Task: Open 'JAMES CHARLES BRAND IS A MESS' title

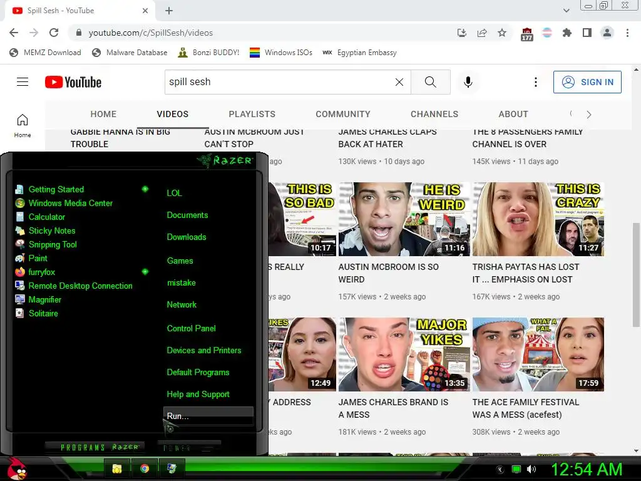Action: [393, 408]
